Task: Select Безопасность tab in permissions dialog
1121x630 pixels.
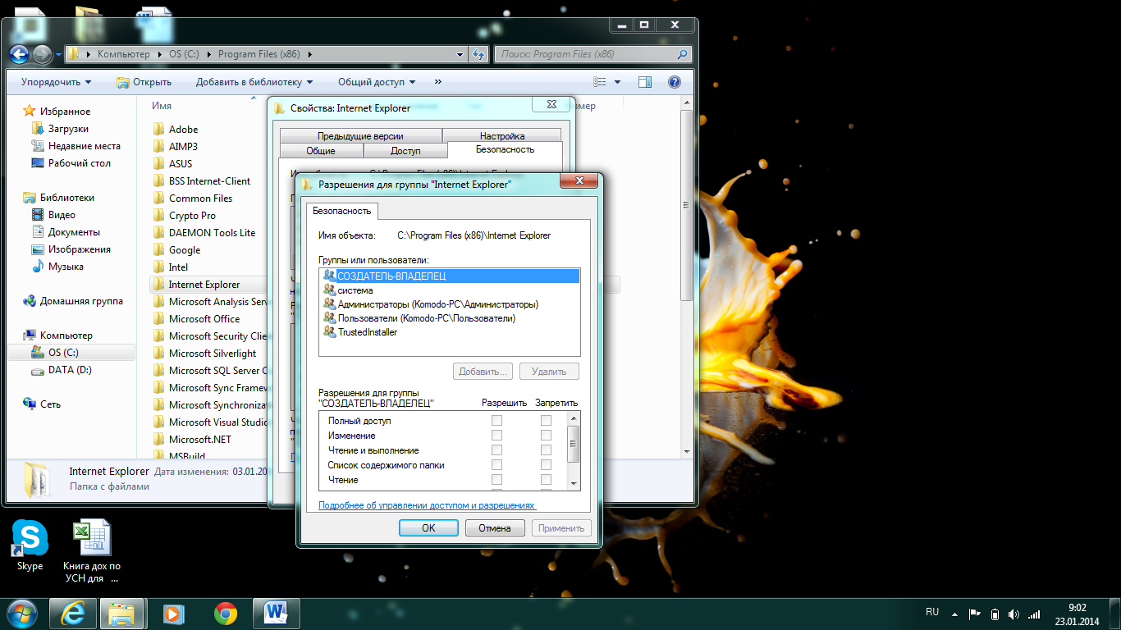Action: pos(342,211)
